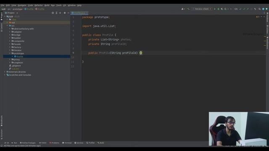Expand the abstractfactory.with package

tap(10, 29)
